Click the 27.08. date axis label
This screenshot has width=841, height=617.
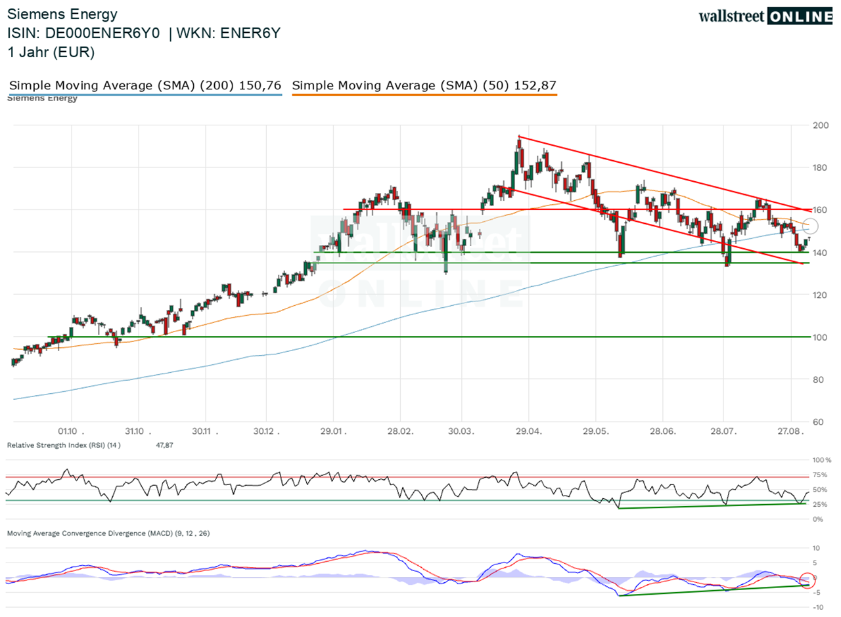coord(792,431)
